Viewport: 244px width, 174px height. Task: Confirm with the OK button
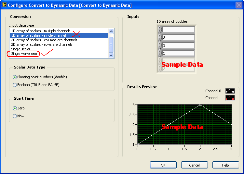coord(163,165)
